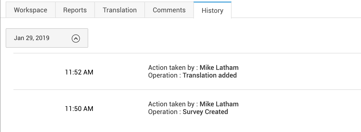Click Mike Latham in the Survey Created entry
The image size is (361, 132).
[x=219, y=104]
